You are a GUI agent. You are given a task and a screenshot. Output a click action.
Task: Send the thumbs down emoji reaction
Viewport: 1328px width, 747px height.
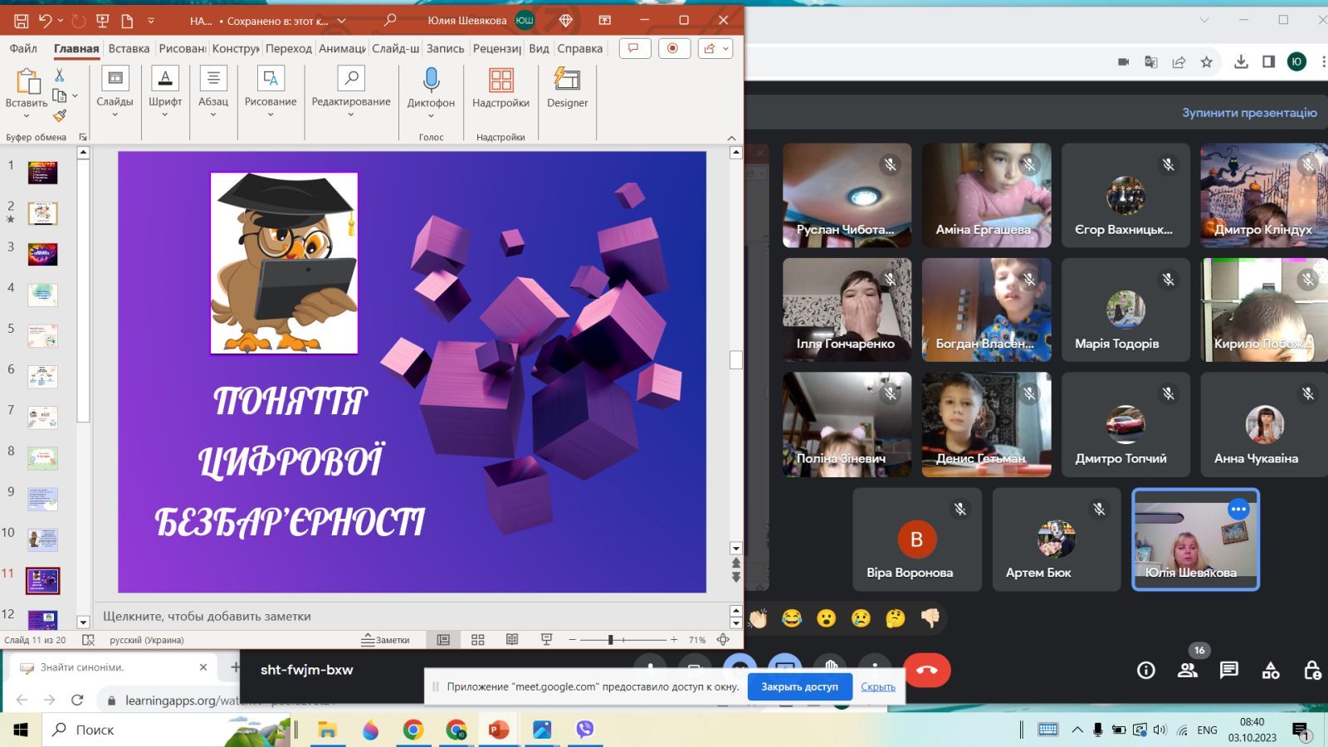tap(930, 618)
